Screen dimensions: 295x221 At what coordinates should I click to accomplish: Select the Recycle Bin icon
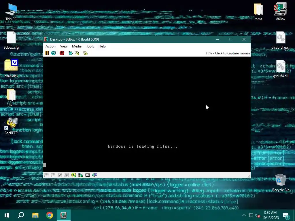[281, 183]
